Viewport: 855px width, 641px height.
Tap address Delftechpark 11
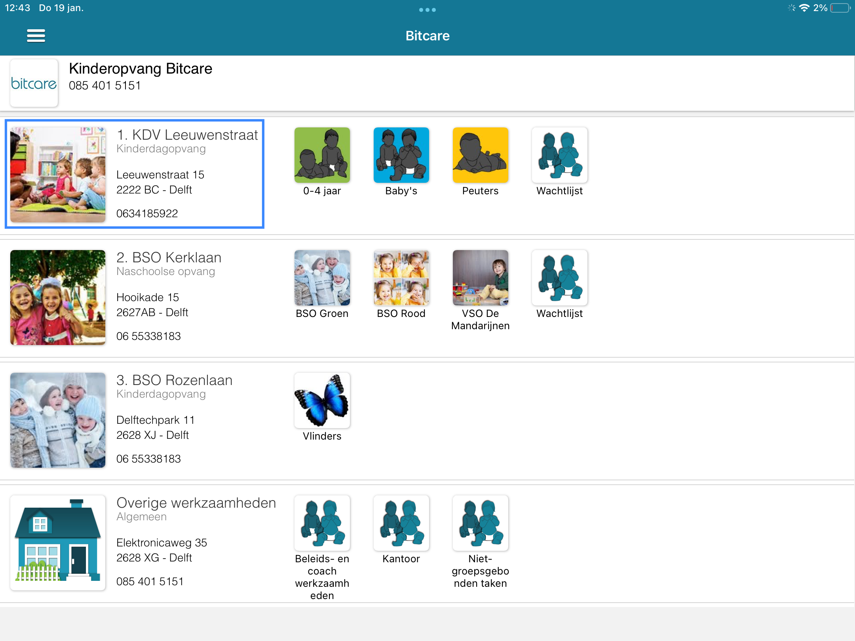coord(156,420)
